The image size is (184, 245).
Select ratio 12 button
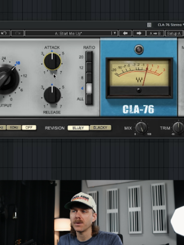89,67
